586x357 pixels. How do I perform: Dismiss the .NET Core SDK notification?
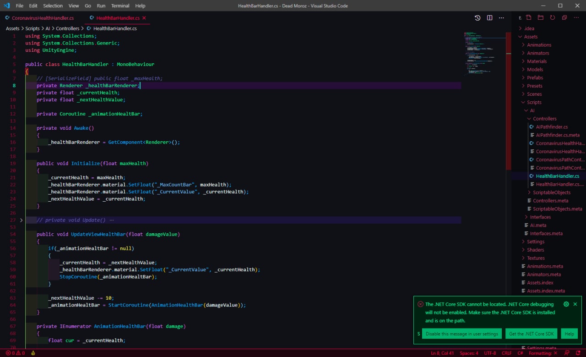(575, 304)
